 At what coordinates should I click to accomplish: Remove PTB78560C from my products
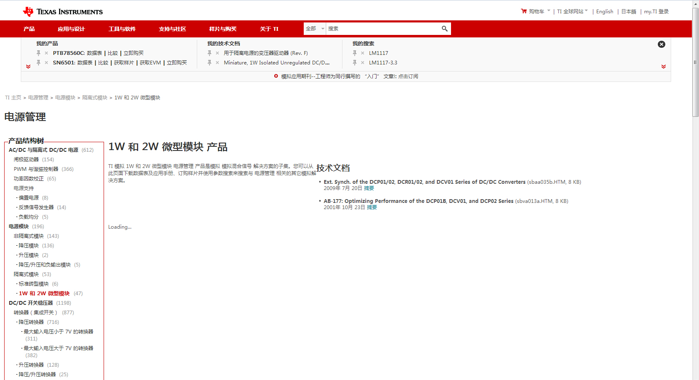click(46, 53)
